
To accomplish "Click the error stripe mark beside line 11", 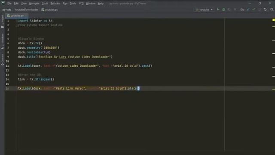I will click(x=273, y=67).
